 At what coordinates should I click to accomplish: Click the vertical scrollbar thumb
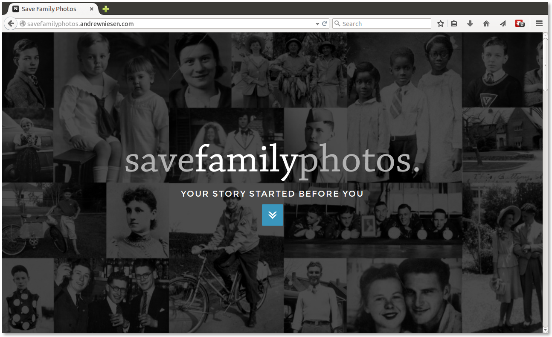tap(546, 65)
